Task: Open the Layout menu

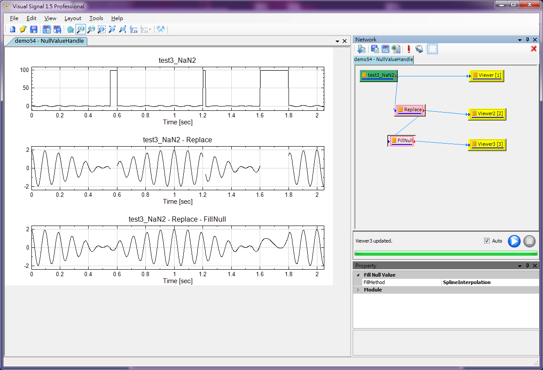Action: click(73, 18)
